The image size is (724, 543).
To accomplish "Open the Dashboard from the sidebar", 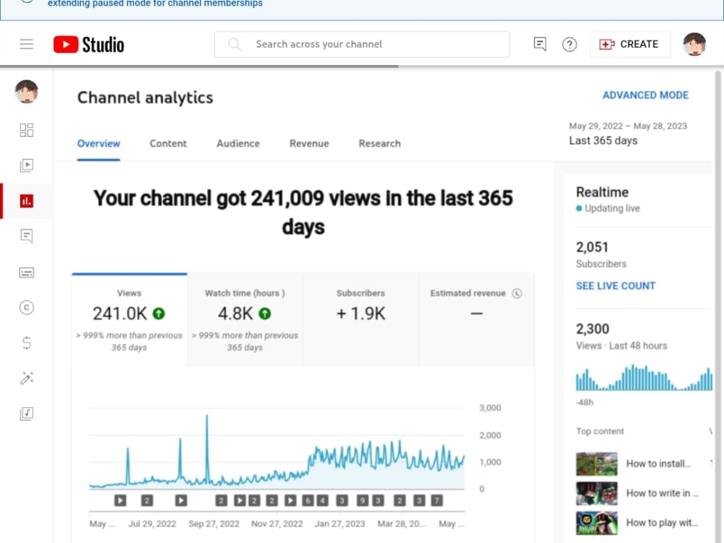I will tap(27, 130).
